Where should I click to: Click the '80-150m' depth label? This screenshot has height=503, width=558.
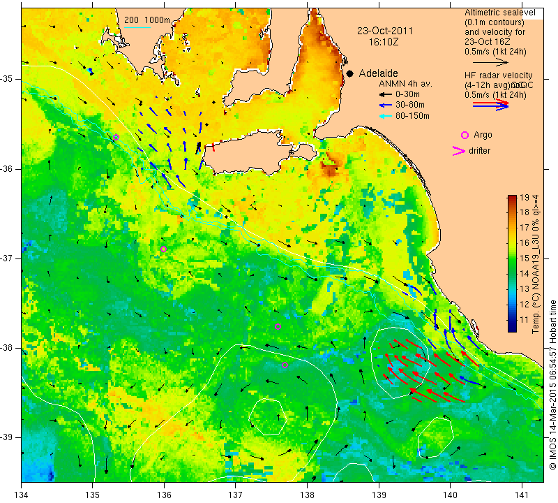(412, 116)
